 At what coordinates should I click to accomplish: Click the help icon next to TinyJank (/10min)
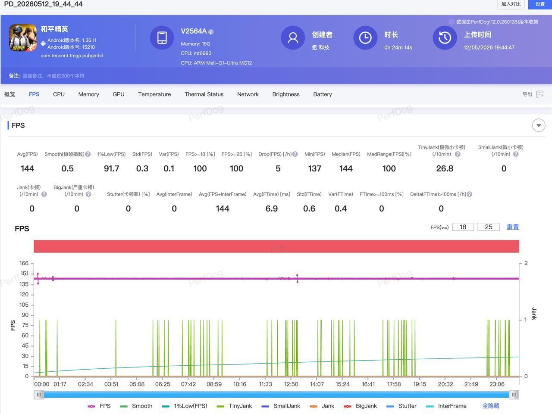pos(458,154)
